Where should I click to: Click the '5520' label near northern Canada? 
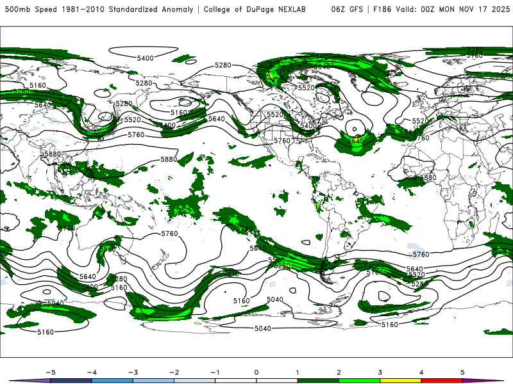307,88
